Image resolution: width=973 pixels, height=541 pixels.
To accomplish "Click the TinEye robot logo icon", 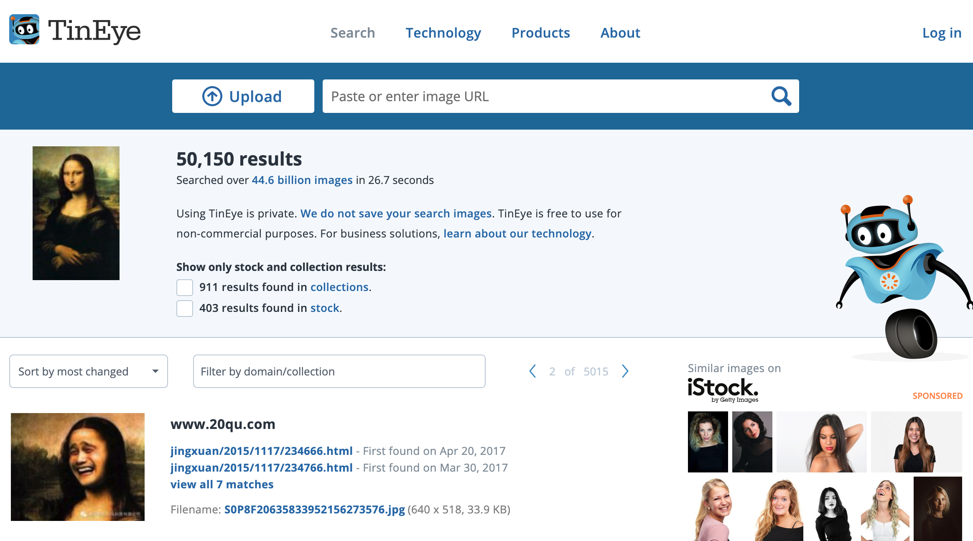I will [24, 30].
